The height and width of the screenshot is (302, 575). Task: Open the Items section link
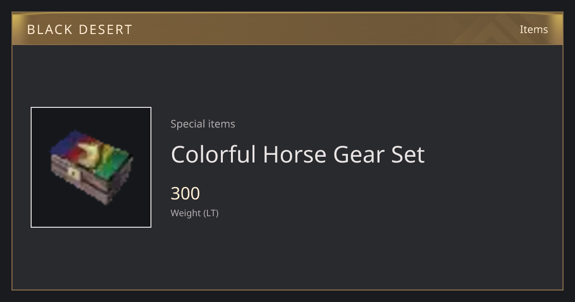pyautogui.click(x=534, y=29)
